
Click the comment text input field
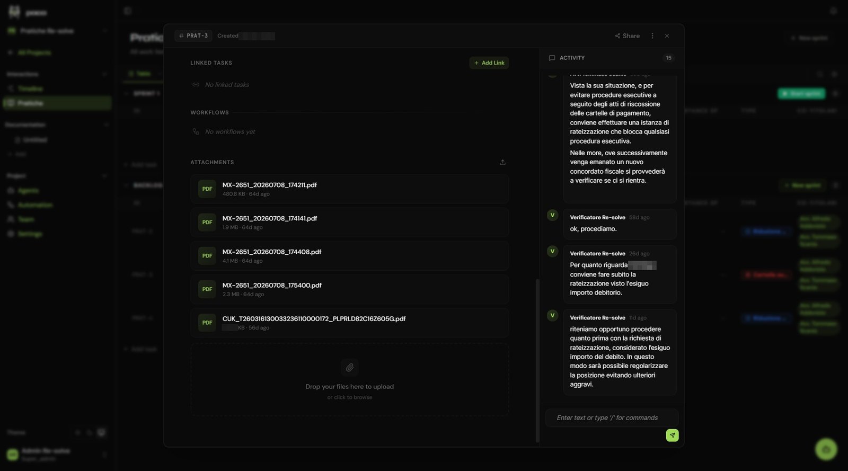click(x=612, y=418)
